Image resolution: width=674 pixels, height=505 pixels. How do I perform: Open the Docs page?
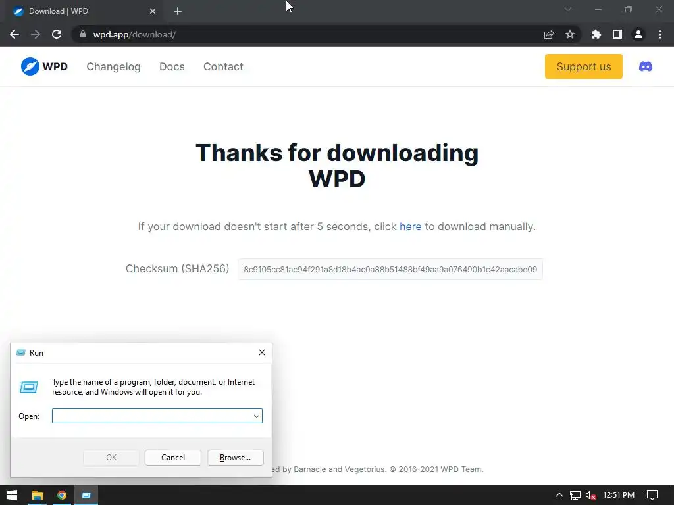tap(172, 66)
